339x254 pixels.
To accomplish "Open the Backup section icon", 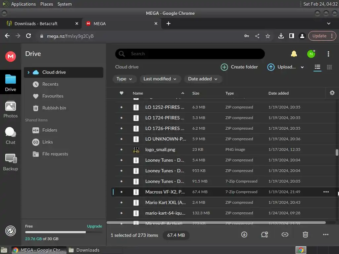I will [x=11, y=158].
